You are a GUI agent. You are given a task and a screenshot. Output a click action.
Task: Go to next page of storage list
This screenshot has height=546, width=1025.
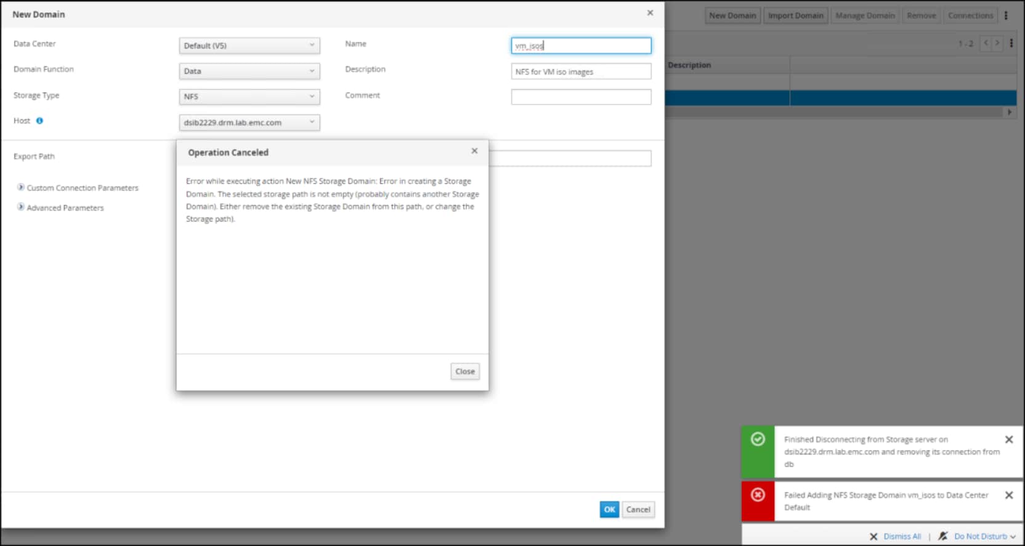(997, 43)
